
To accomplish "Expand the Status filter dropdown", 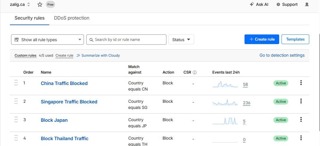I will coord(181,40).
